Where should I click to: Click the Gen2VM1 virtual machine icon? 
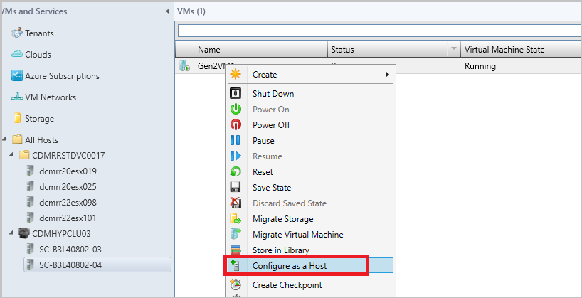(x=184, y=66)
